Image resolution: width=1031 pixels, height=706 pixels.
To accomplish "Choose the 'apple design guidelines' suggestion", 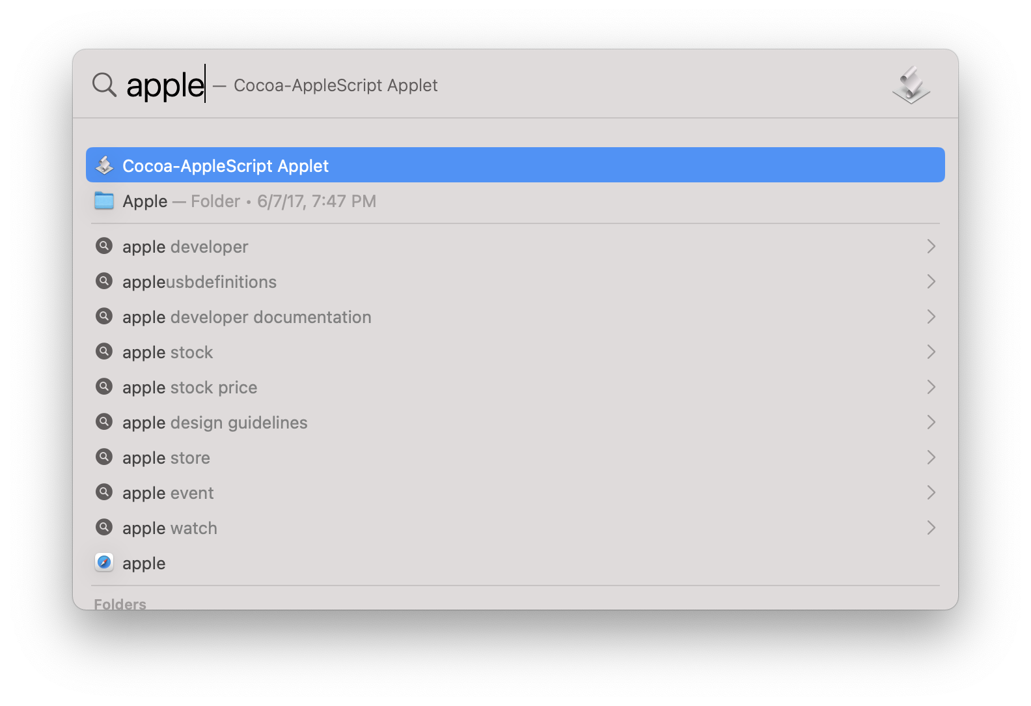I will 515,422.
